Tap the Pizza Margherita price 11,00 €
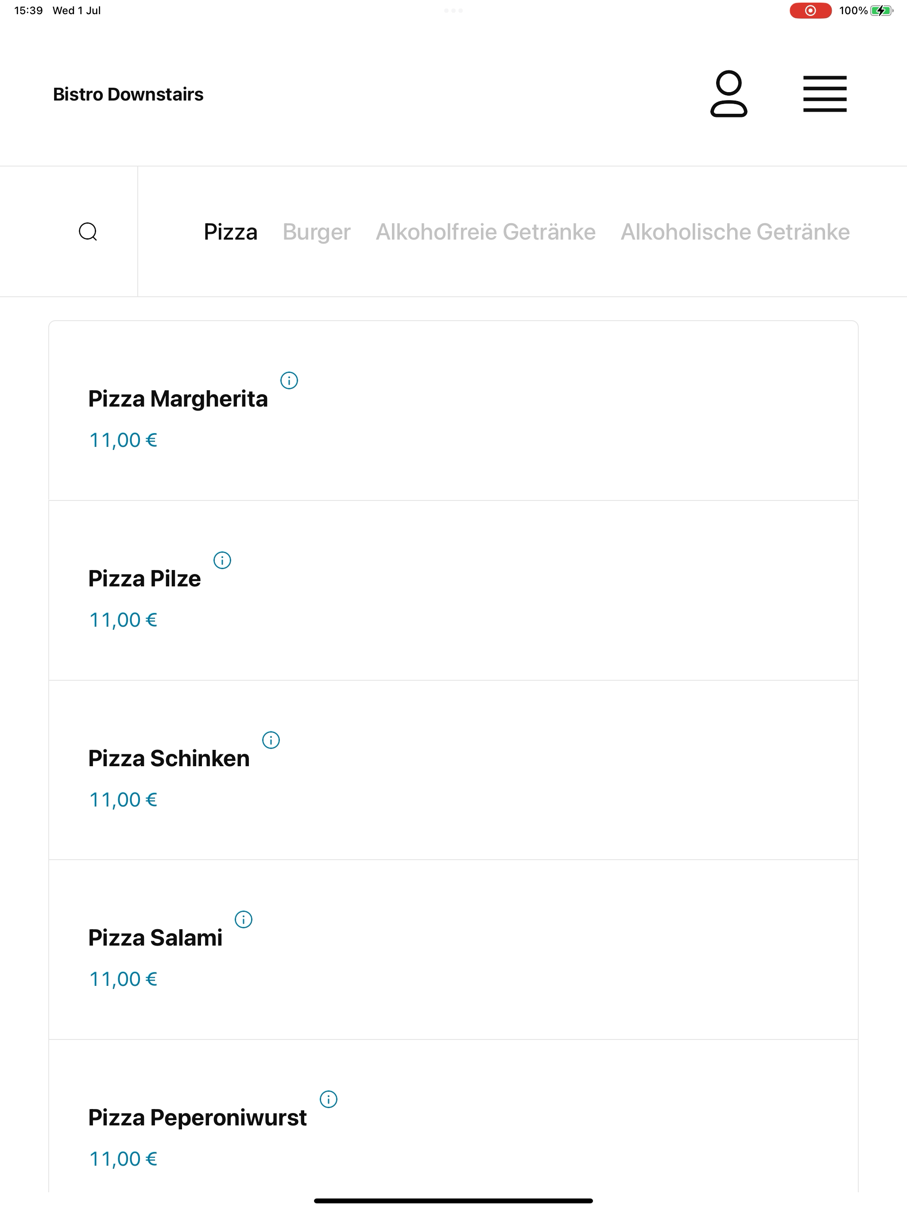This screenshot has width=907, height=1210. coord(123,440)
